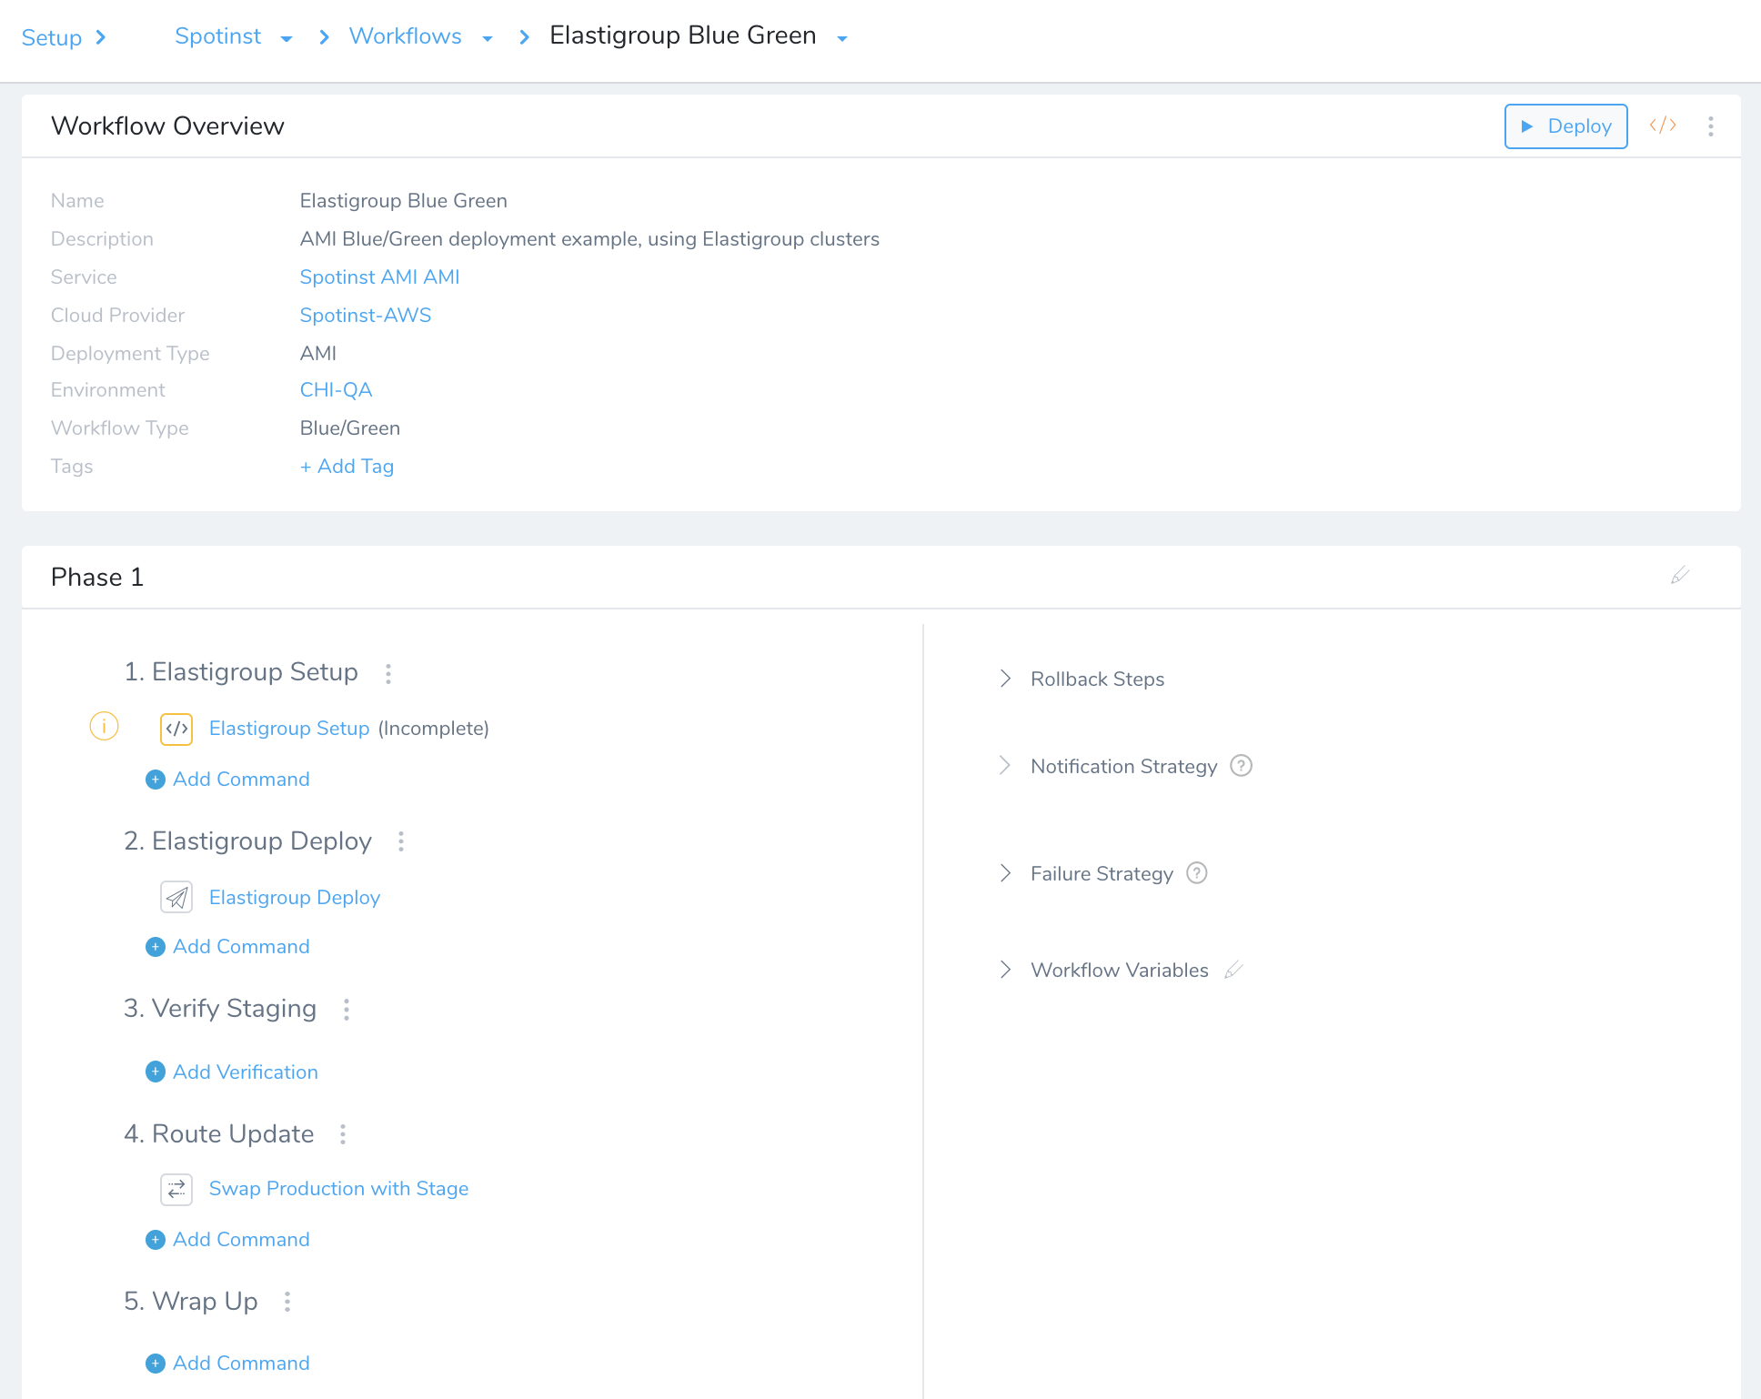Click the Elastigroup Setup step code icon
This screenshot has height=1399, width=1761.
pyautogui.click(x=176, y=729)
